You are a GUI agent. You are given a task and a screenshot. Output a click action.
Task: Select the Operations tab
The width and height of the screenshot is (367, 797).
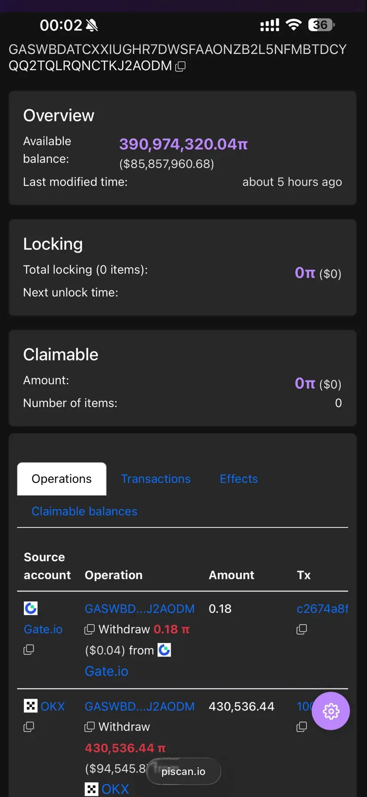pos(62,479)
